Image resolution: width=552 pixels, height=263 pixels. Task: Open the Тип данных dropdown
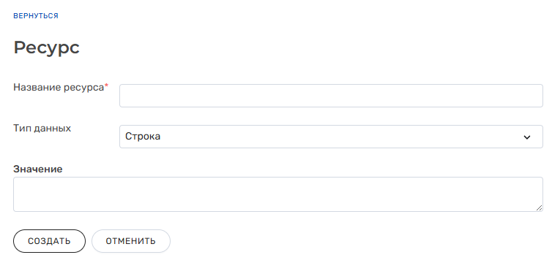point(331,137)
